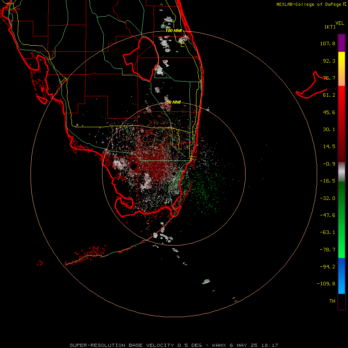The image size is (348, 348).
Task: Select the -78.7 velocity scale value
Action: 328,250
